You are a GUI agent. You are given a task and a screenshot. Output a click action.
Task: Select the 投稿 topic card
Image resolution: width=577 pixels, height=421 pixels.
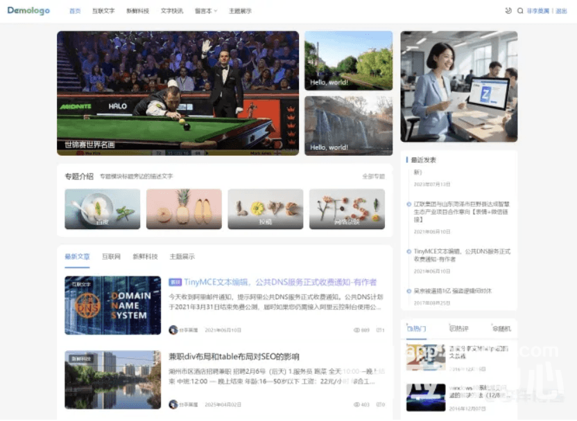(266, 209)
